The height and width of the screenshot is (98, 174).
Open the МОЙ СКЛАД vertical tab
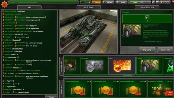(61, 66)
